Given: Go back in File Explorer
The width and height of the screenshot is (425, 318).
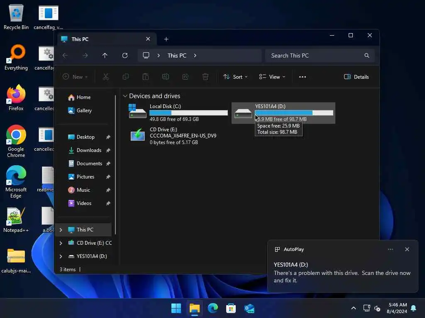Looking at the screenshot, I should 65,55.
